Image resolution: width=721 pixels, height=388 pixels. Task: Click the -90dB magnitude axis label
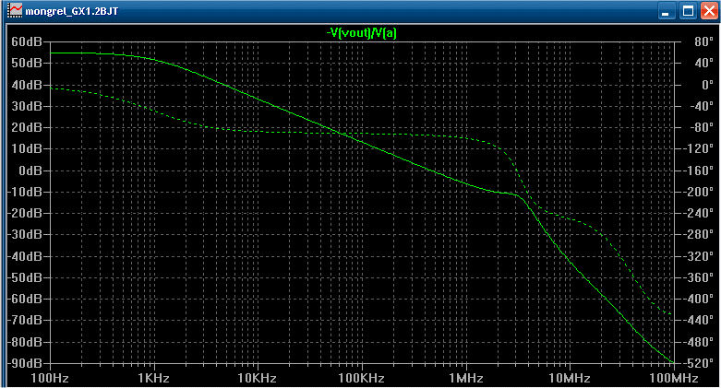24,363
